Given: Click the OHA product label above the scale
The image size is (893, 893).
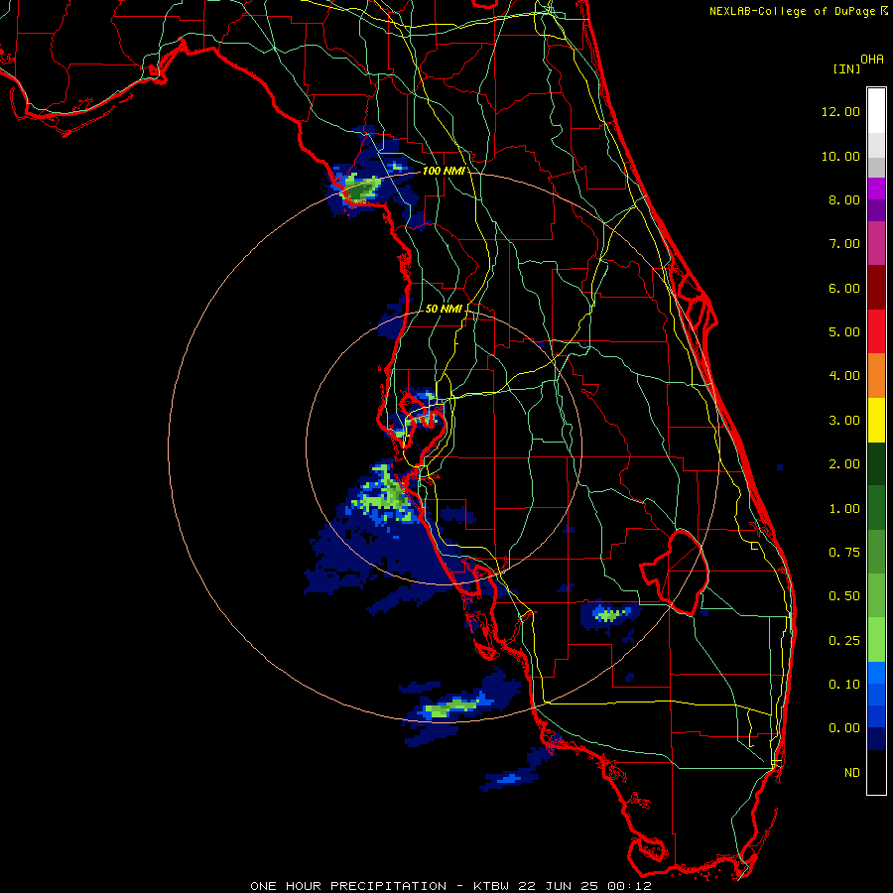Looking at the screenshot, I should tap(872, 59).
